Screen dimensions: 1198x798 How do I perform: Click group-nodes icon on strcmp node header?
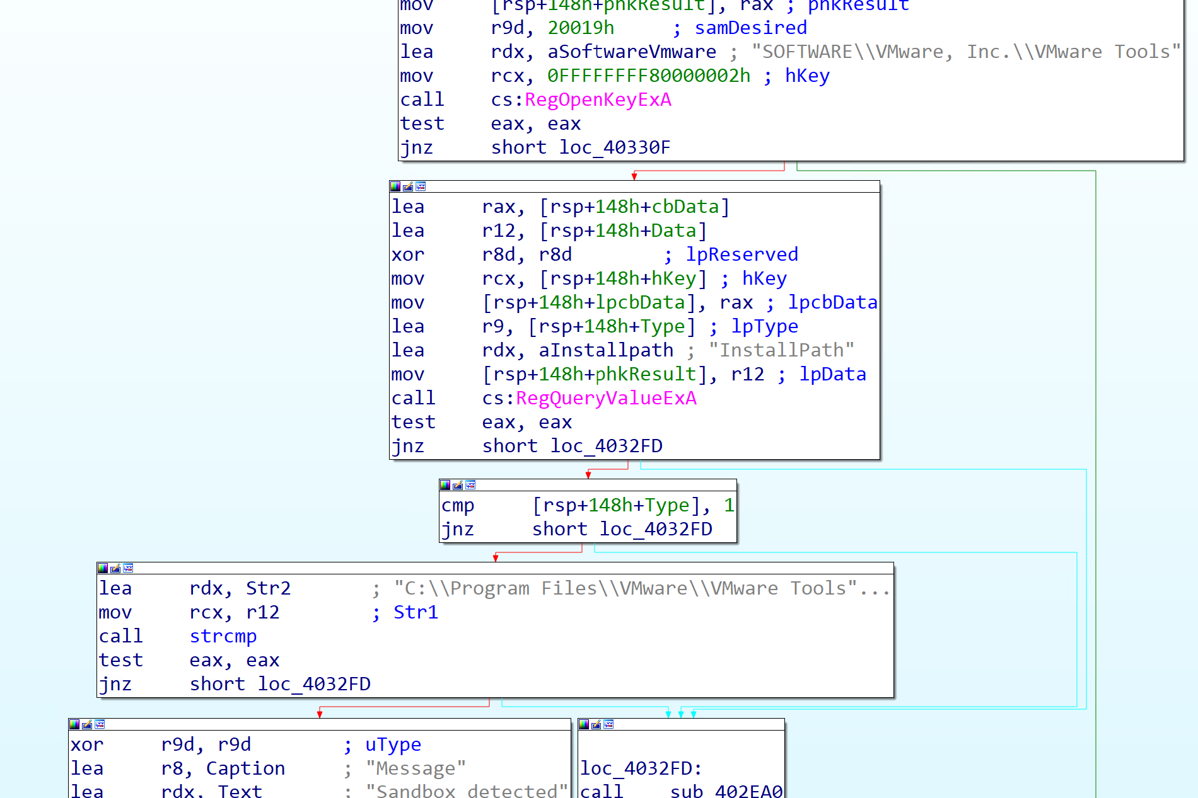[x=128, y=568]
